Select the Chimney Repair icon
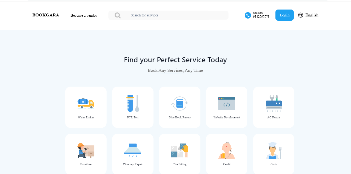Image resolution: width=351 pixels, height=174 pixels. 133,150
